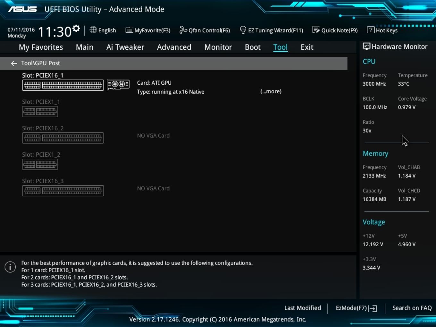The image size is (436, 327).
Task: Click the Ratio value 30x
Action: 367,130
